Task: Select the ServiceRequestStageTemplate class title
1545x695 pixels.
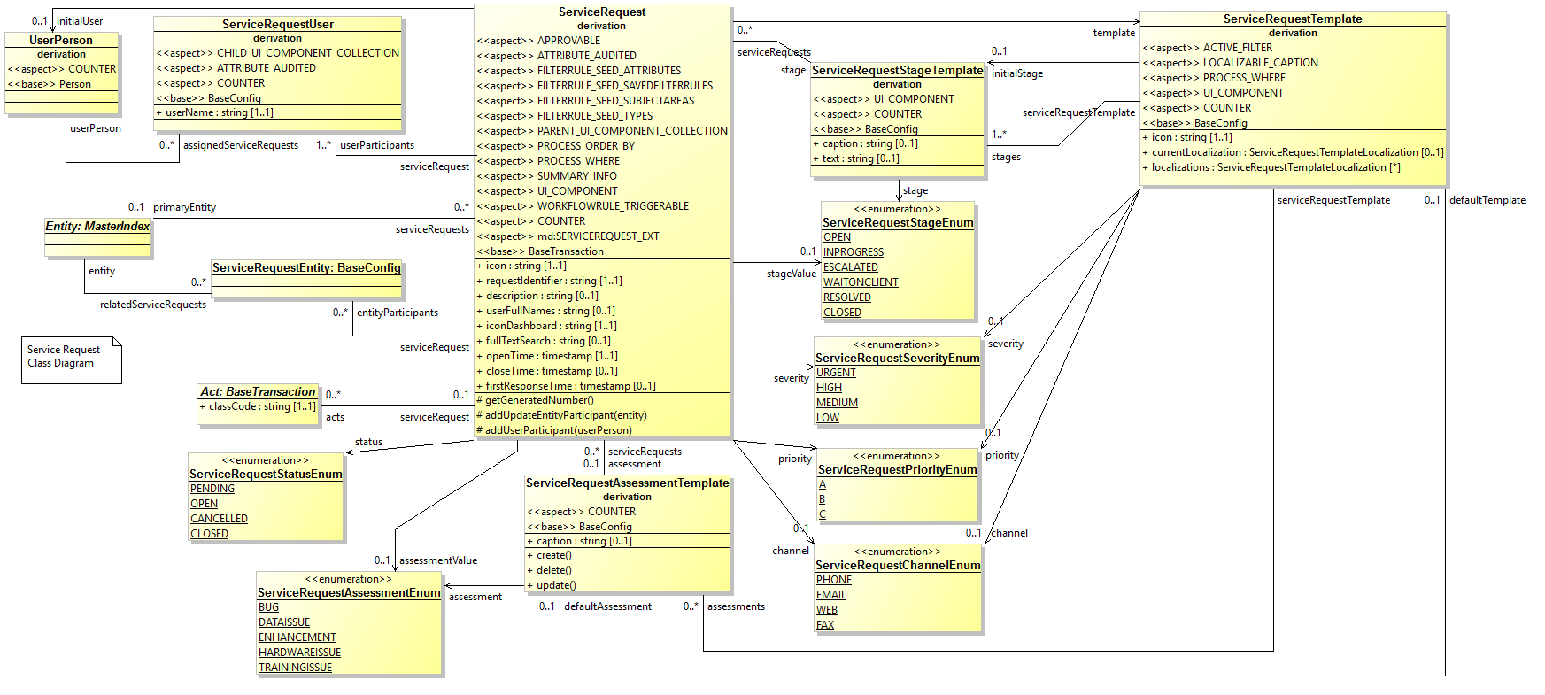Action: click(x=897, y=70)
